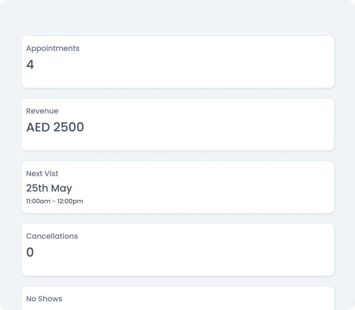This screenshot has width=355, height=310.
Task: Click the Appointments count showing 4
Action: click(x=30, y=64)
